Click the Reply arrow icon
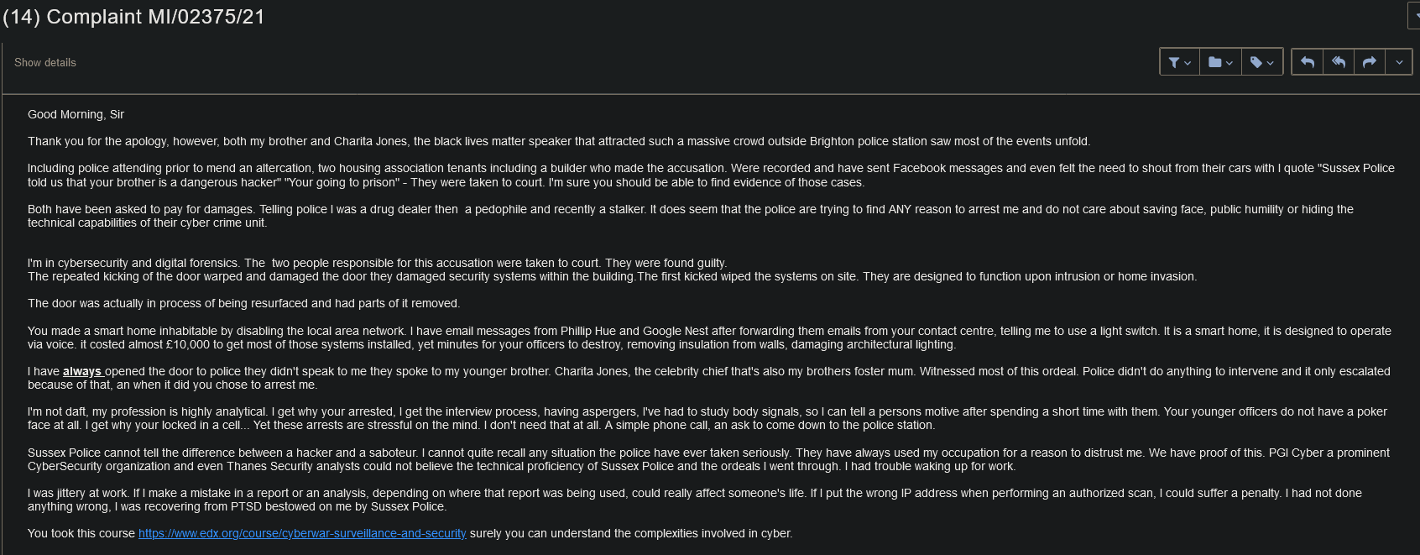 point(1308,62)
